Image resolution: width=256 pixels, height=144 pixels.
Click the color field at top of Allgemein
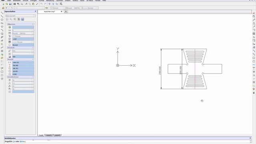tap(23, 27)
